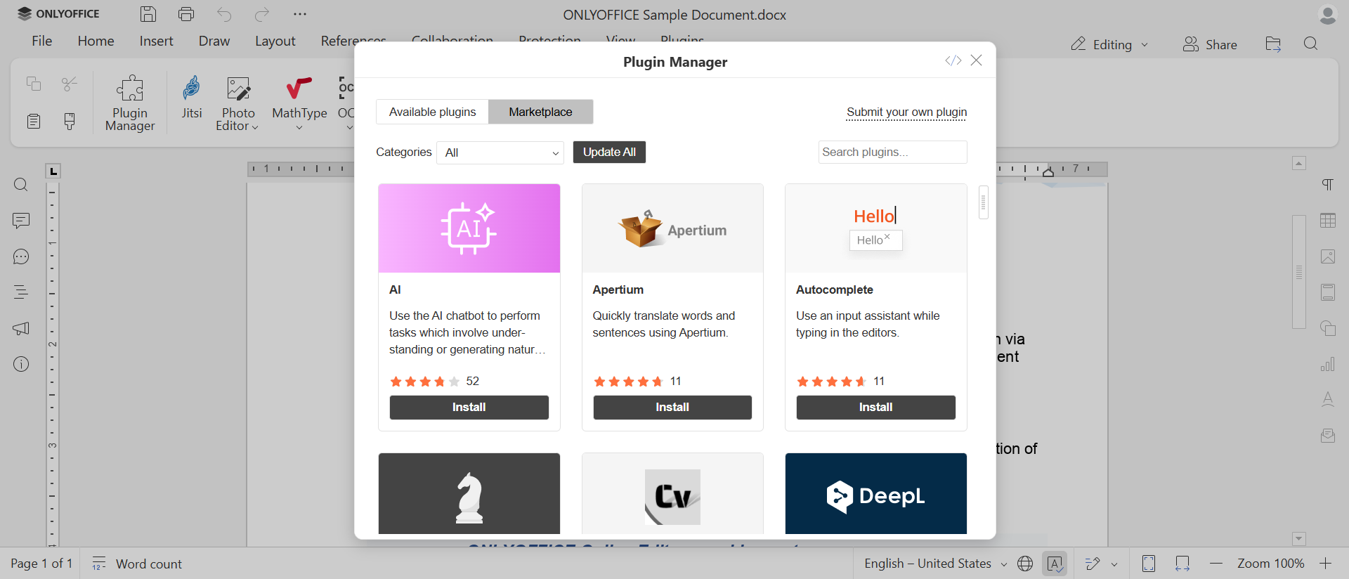This screenshot has height=579, width=1349.
Task: Expand the MathType dropdown arrow
Action: coord(299,128)
